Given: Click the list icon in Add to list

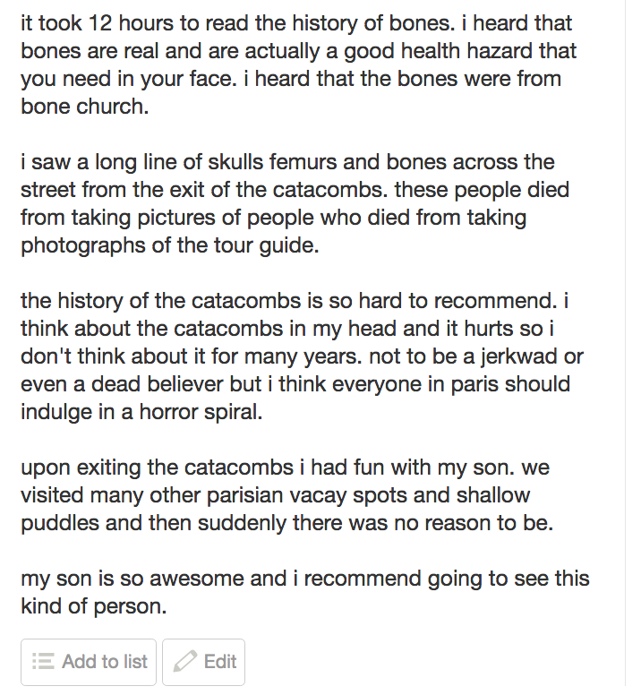Looking at the screenshot, I should click(43, 662).
